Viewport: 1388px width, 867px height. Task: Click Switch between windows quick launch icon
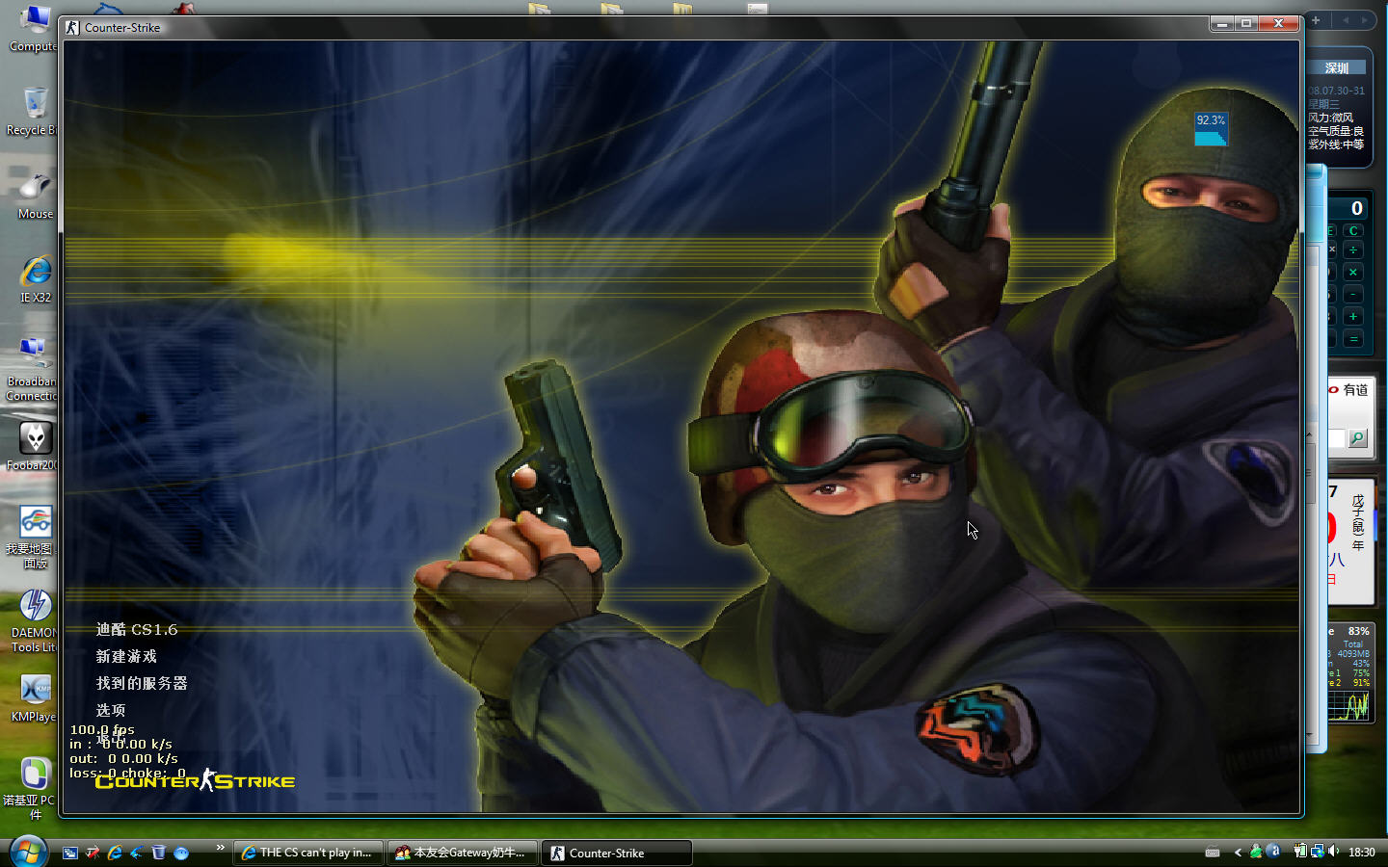70,853
